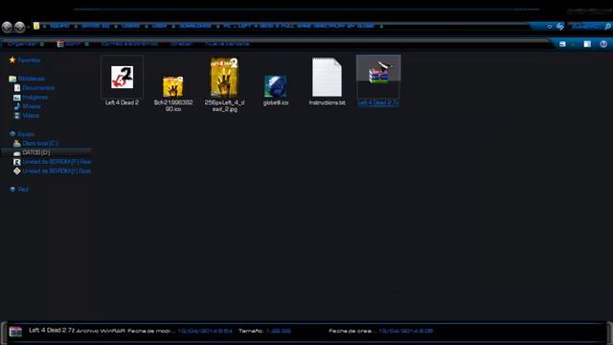This screenshot has height=345, width=613.
Task: Open the address bar history dropdown arrow
Action: pos(549,27)
